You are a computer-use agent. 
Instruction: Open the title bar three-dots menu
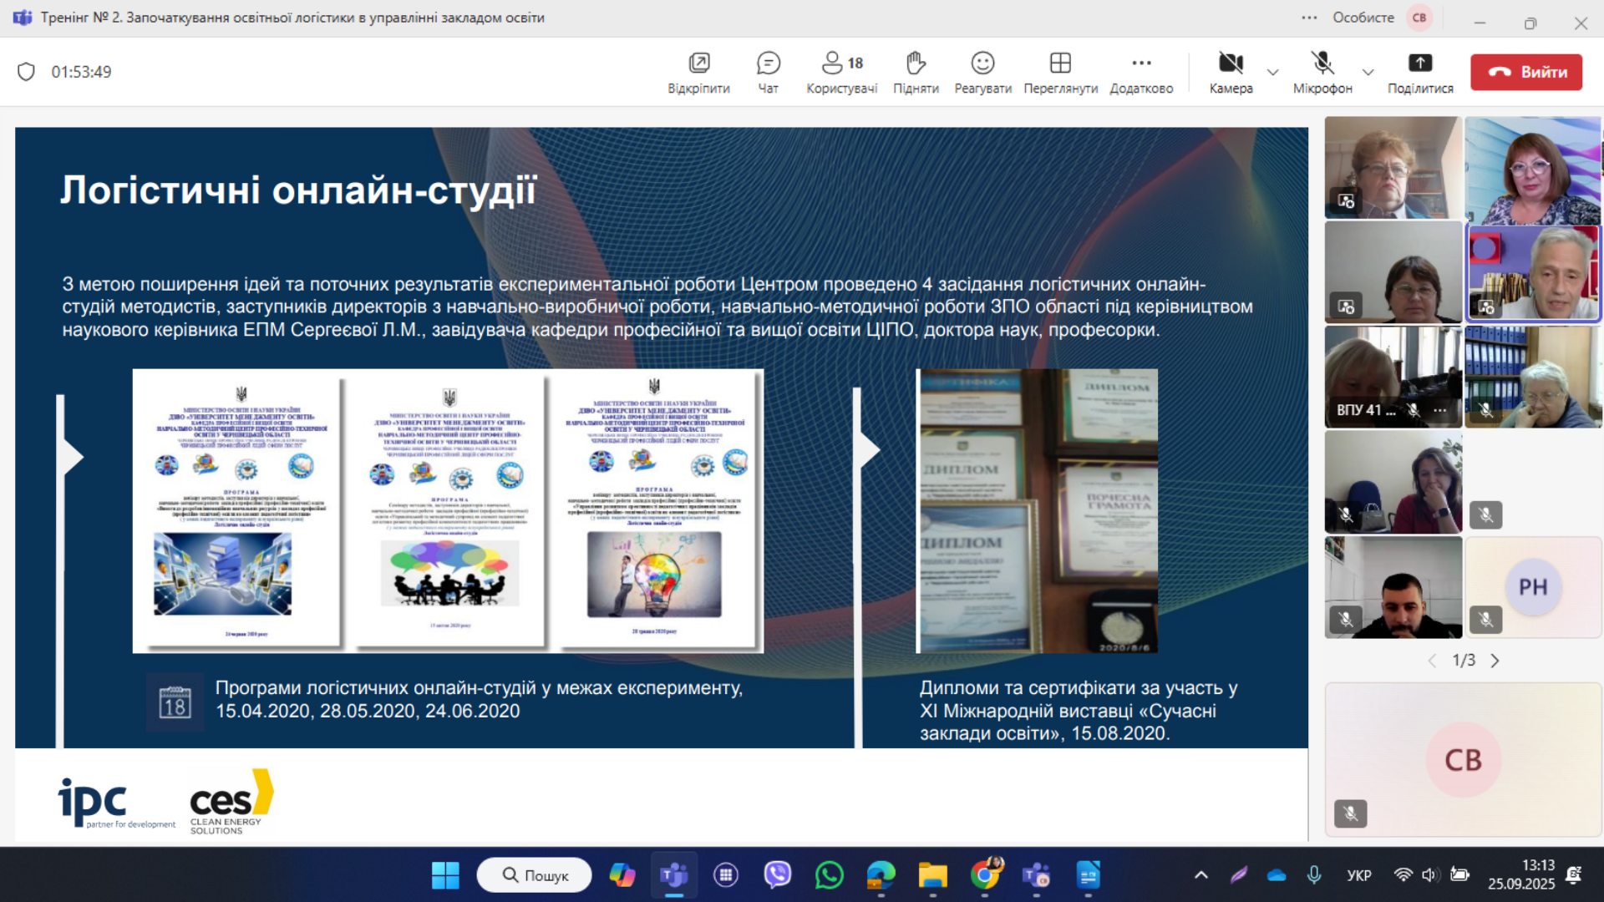(x=1309, y=18)
